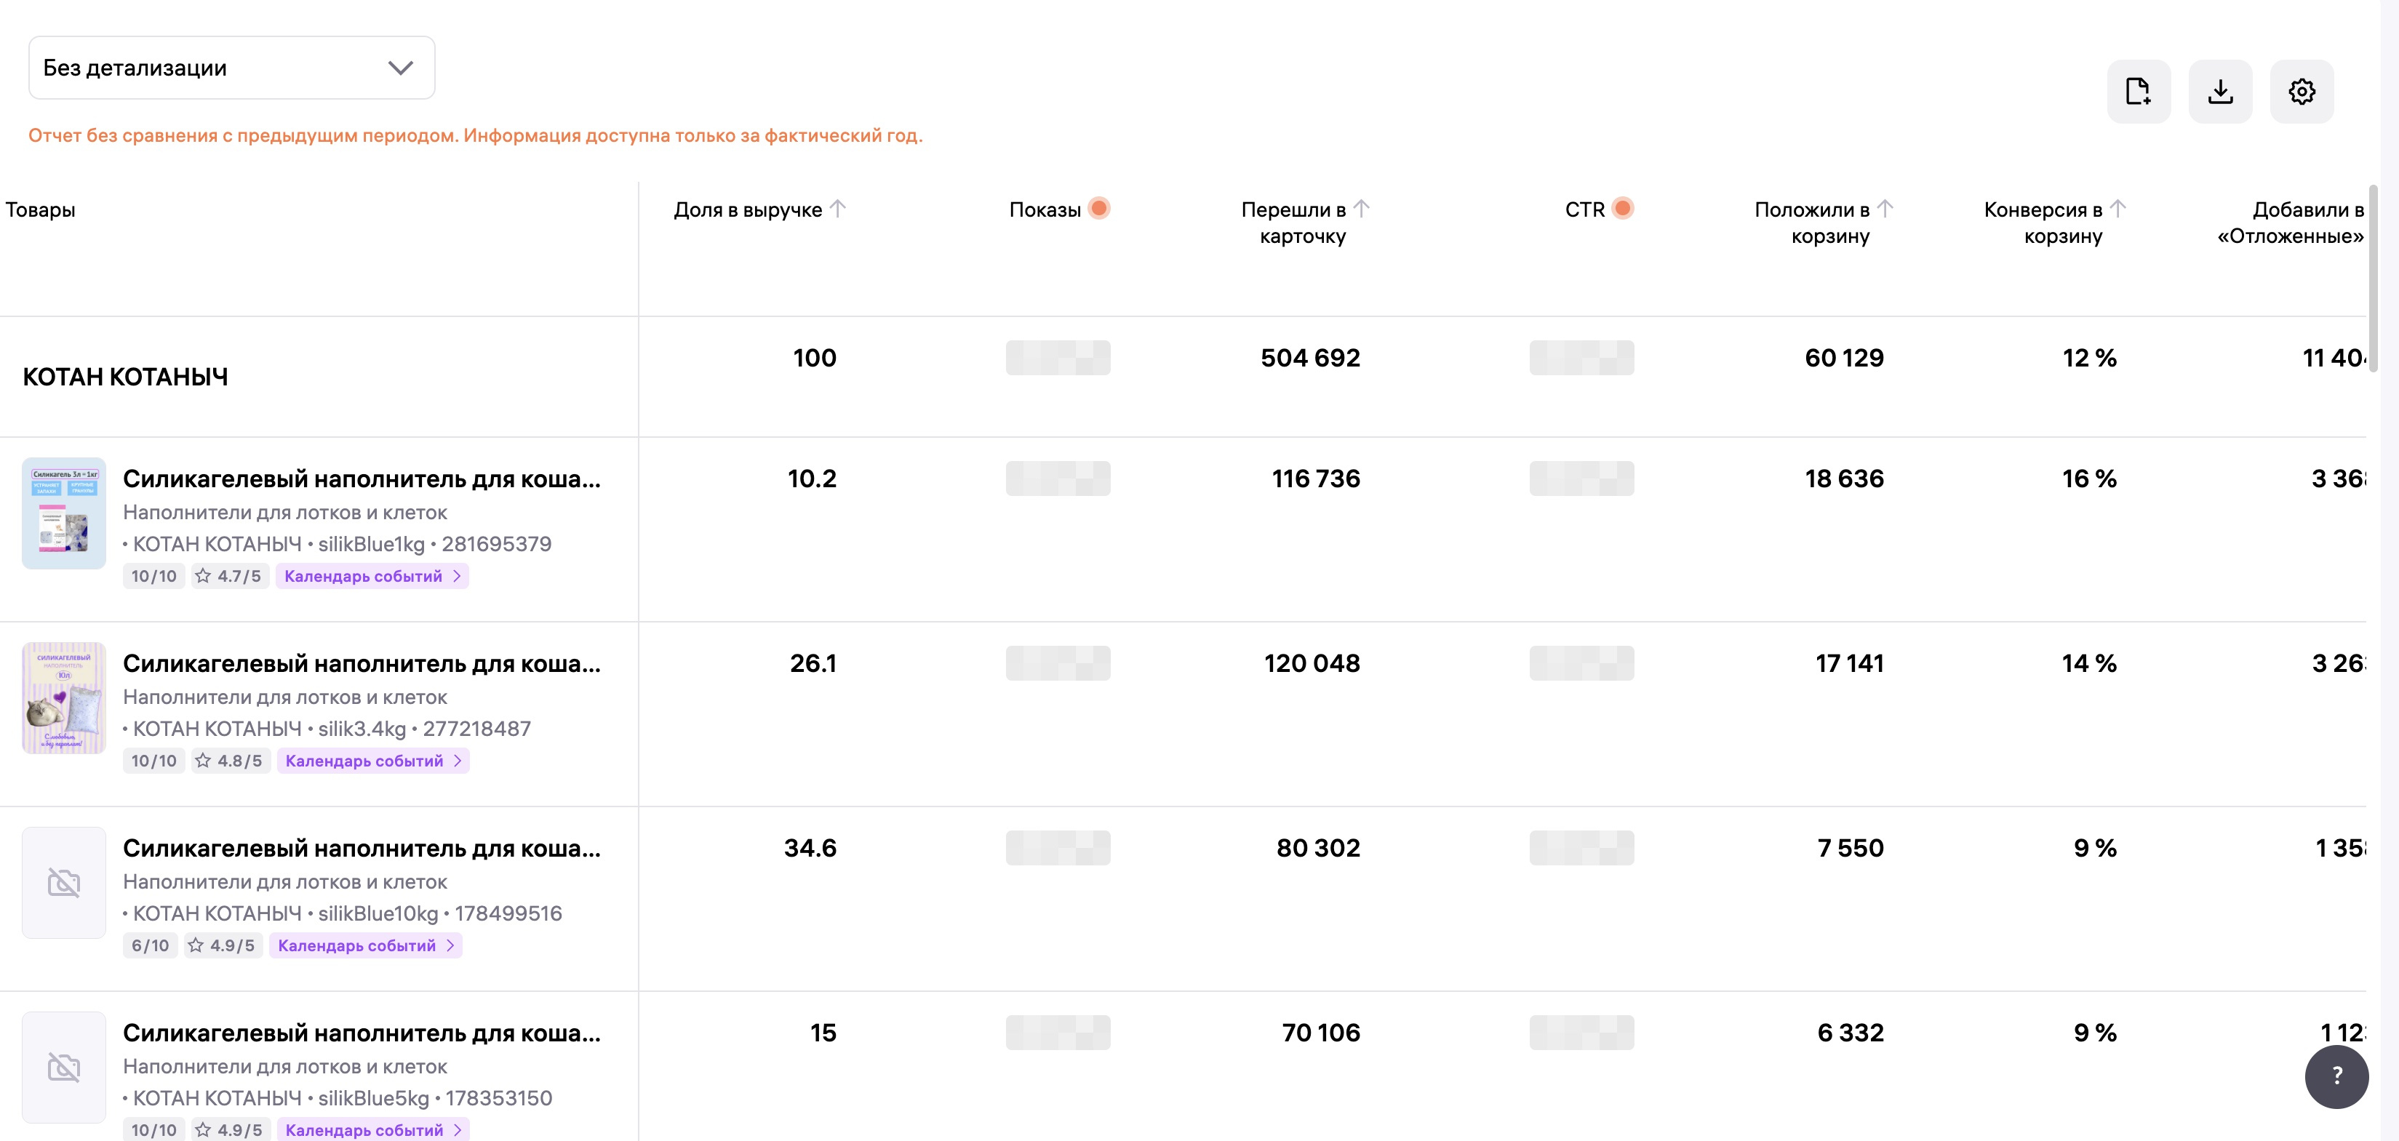Open the Без детализации dropdown
The width and height of the screenshot is (2399, 1141).
(231, 68)
